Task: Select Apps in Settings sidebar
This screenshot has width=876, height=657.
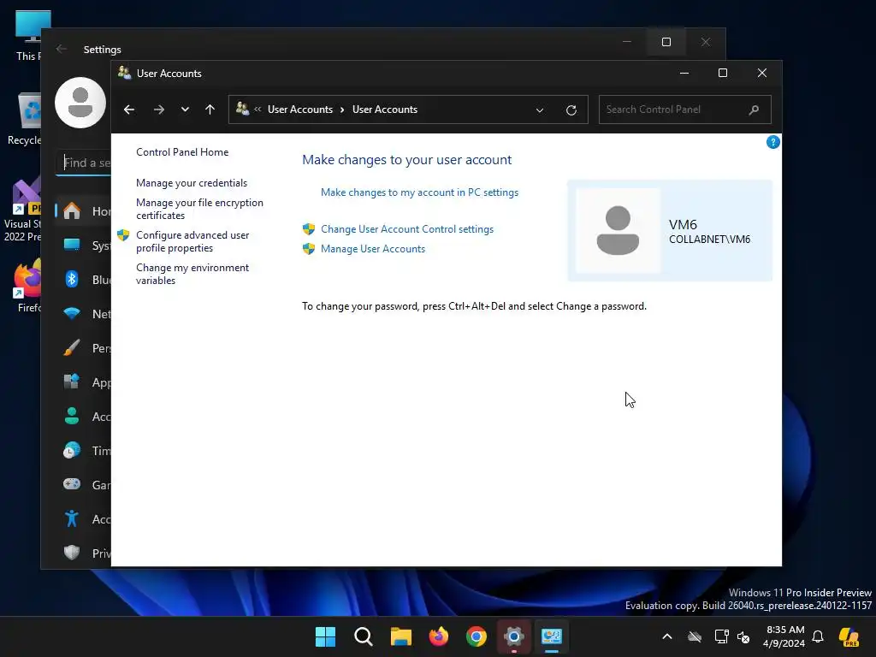Action: (x=83, y=382)
